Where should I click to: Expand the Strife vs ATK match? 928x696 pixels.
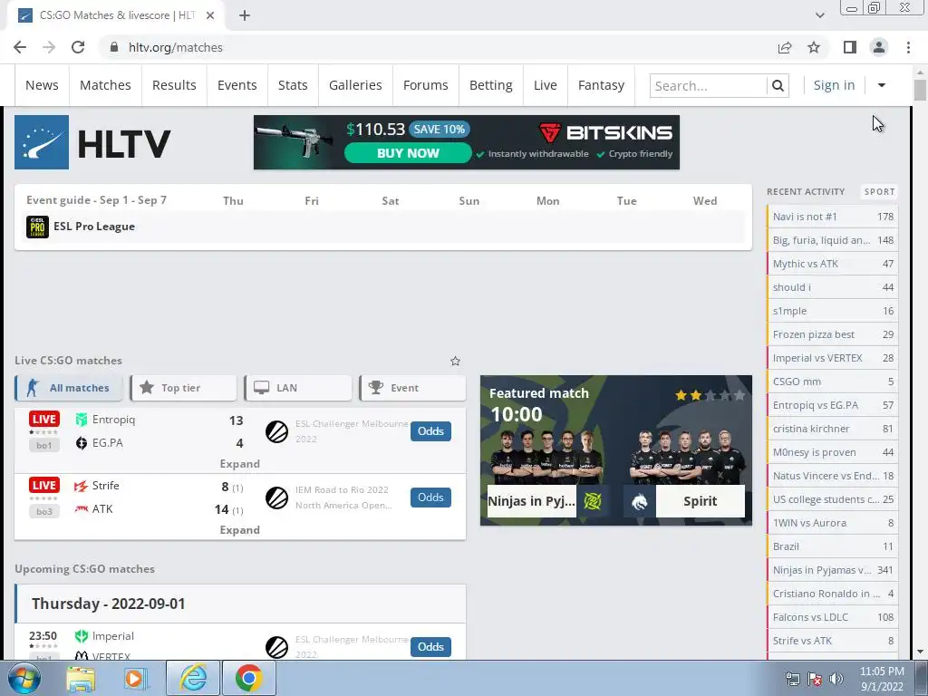239,530
